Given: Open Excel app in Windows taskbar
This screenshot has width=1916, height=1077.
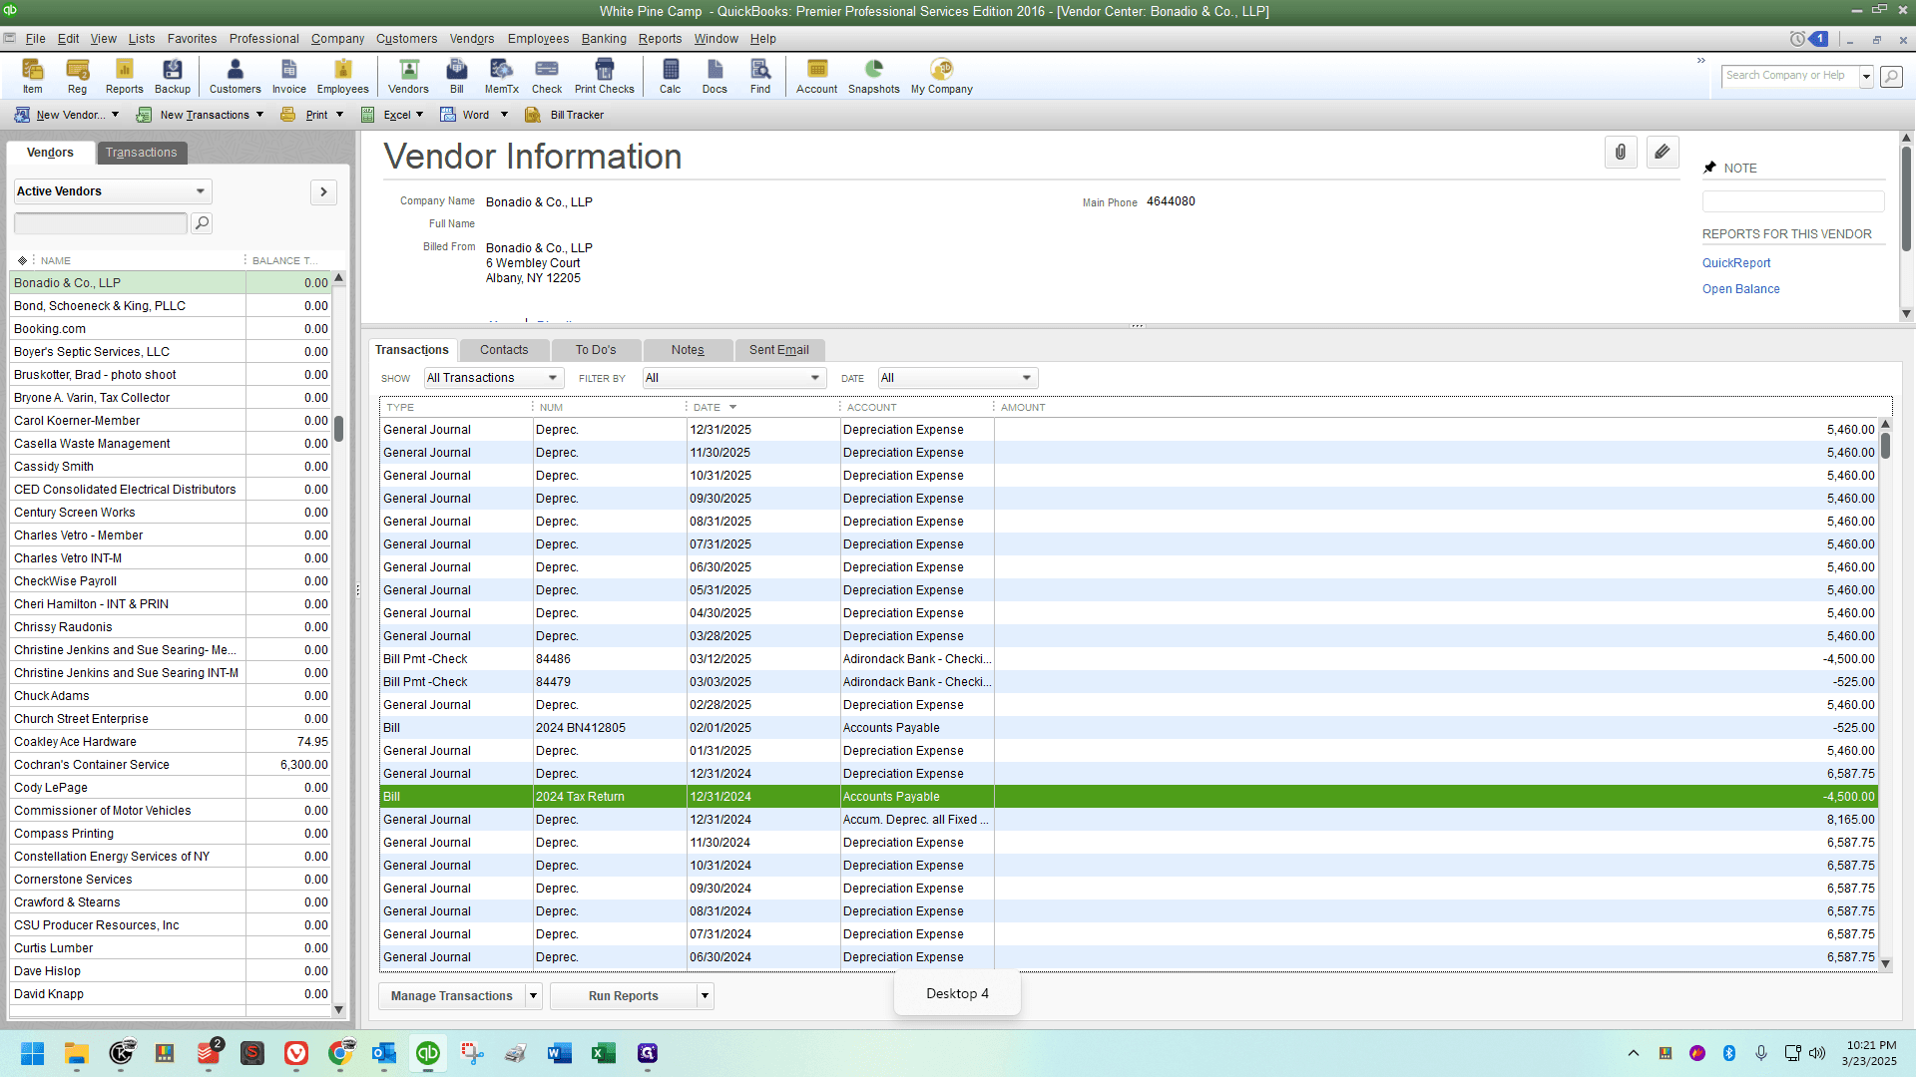Looking at the screenshot, I should [603, 1053].
